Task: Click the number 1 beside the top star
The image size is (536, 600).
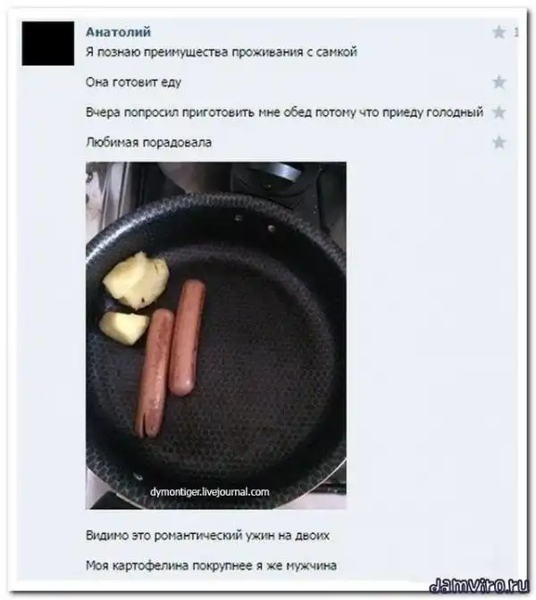Action: tap(516, 32)
